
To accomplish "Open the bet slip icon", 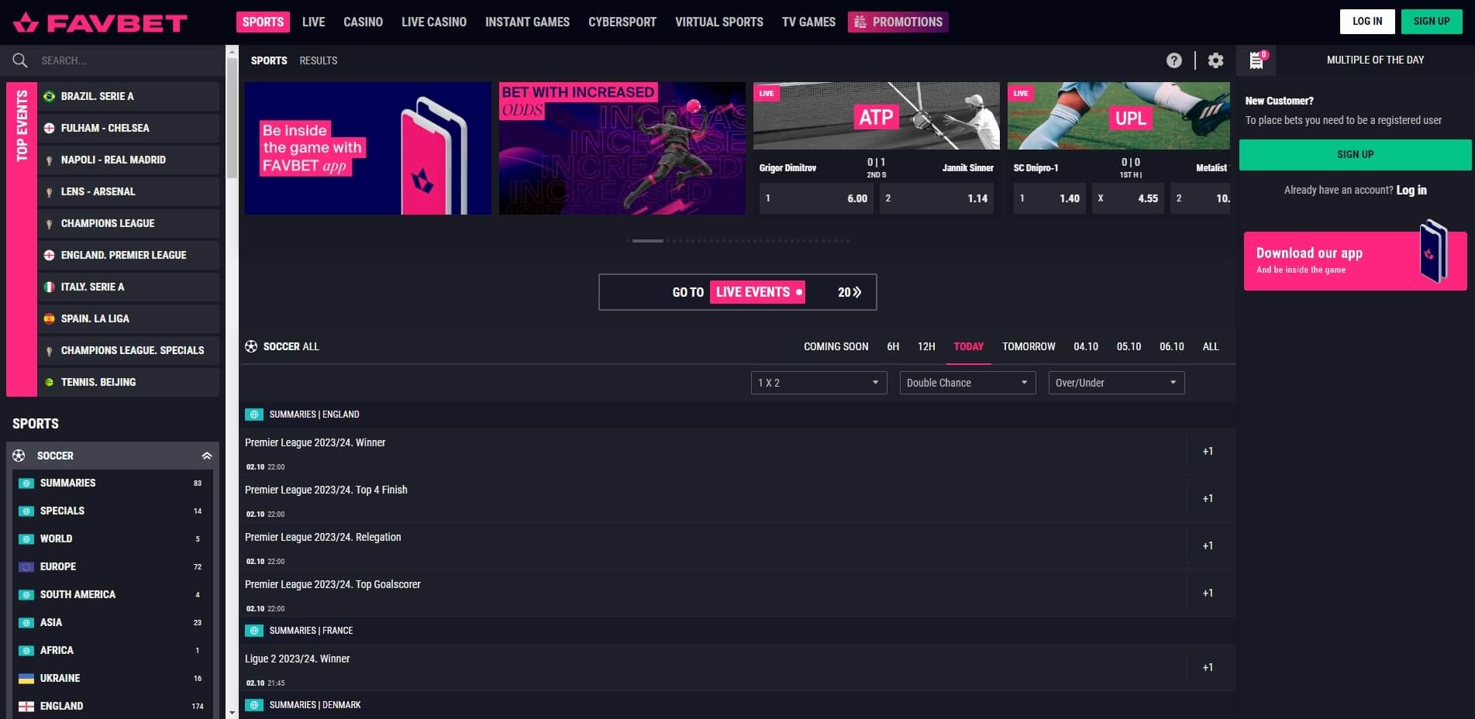I will click(x=1256, y=60).
